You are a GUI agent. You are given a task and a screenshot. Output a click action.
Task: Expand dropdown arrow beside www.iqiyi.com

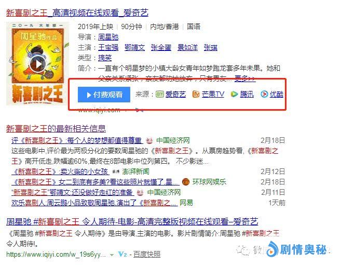(x=126, y=110)
